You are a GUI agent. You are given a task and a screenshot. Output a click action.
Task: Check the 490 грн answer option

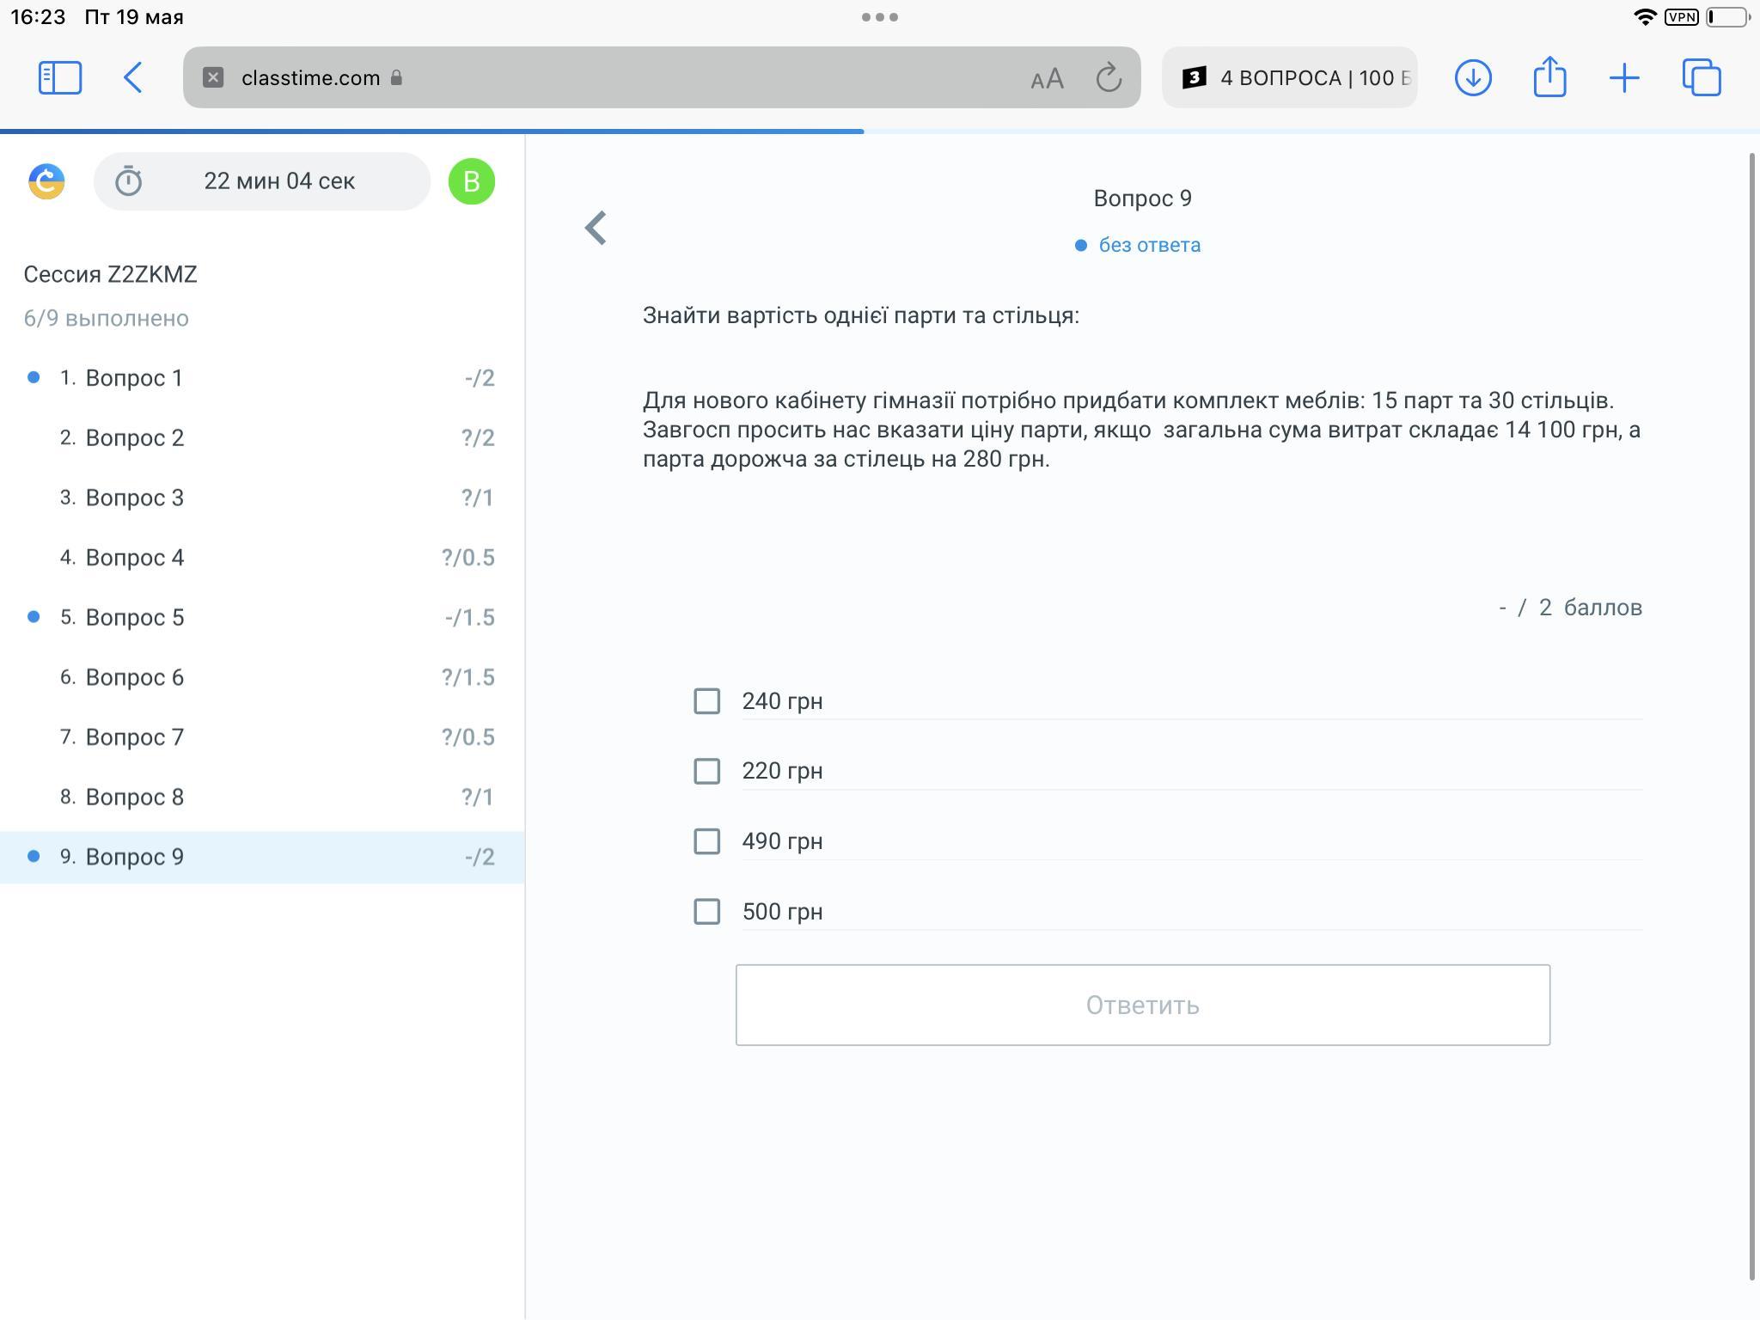click(x=706, y=841)
